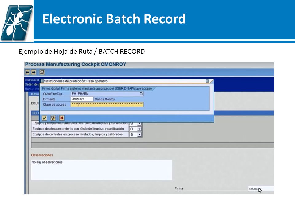295x221 pixels.
Task: Open value help for GrAutFirmDig field
Action: (x=141, y=94)
